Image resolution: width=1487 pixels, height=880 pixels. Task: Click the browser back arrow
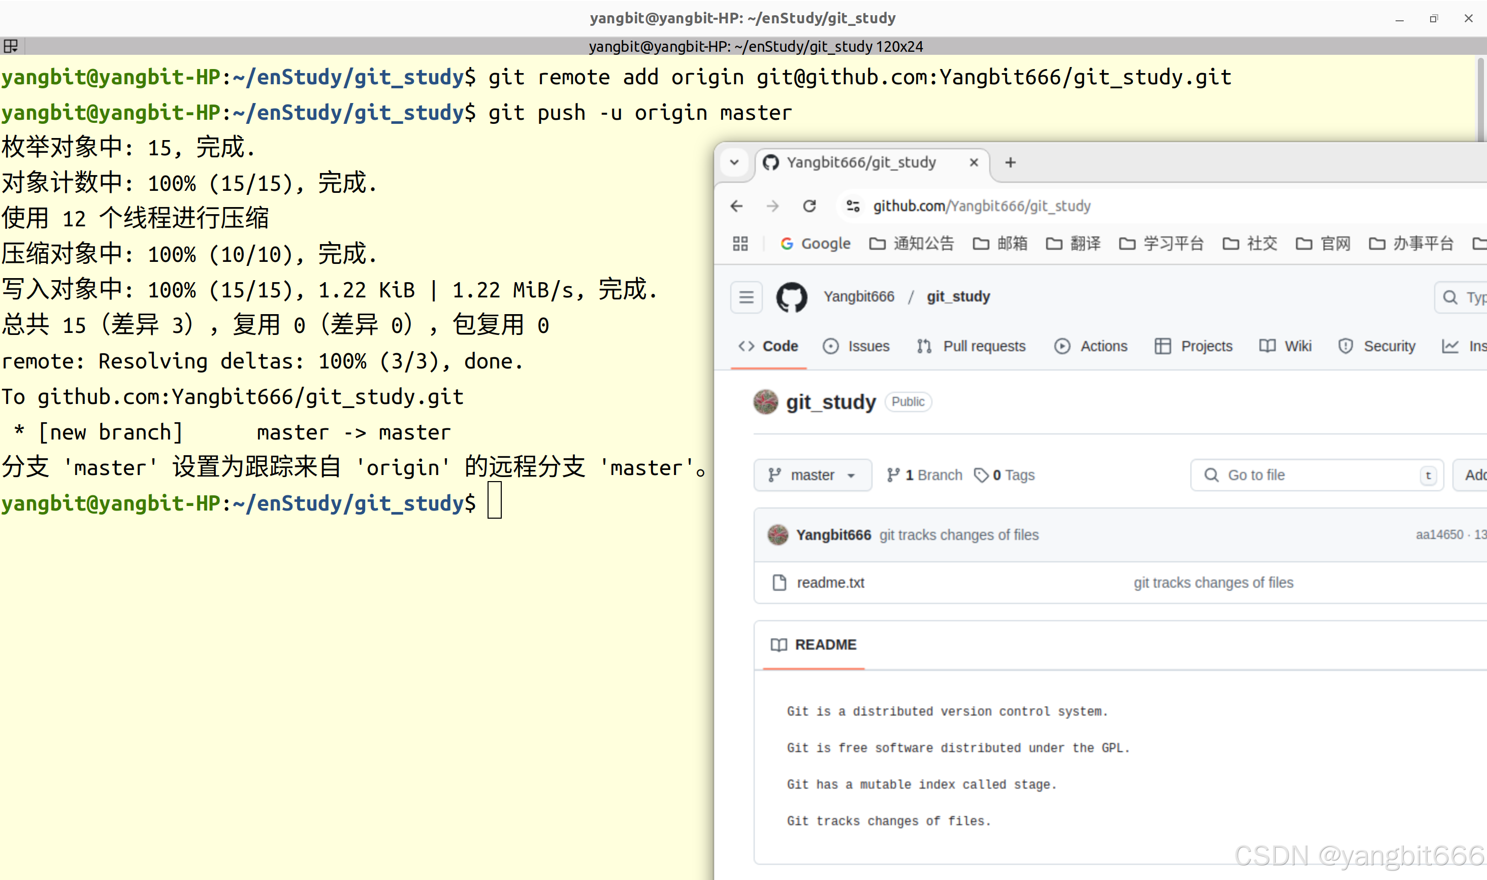(x=736, y=206)
